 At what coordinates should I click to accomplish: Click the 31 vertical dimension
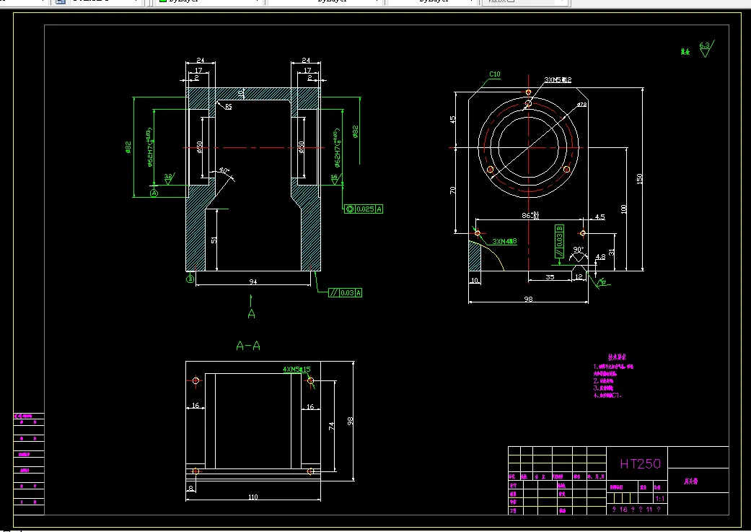point(611,252)
